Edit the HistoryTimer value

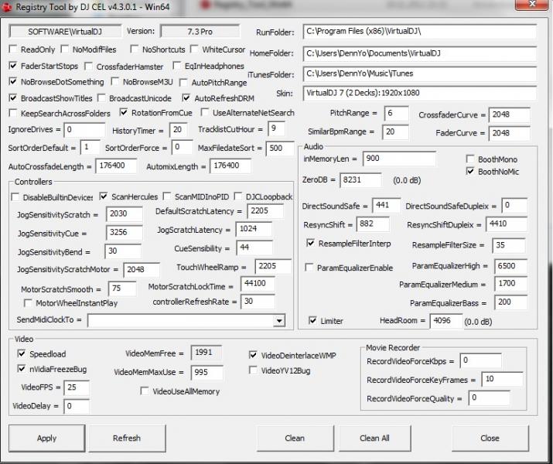pos(178,130)
